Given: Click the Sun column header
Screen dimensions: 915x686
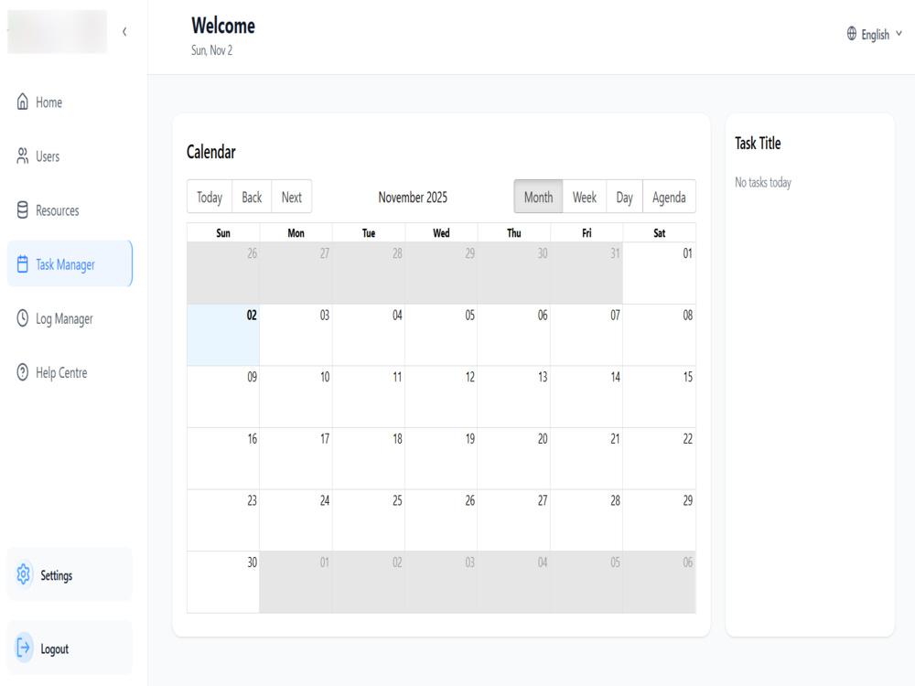Looking at the screenshot, I should (223, 232).
